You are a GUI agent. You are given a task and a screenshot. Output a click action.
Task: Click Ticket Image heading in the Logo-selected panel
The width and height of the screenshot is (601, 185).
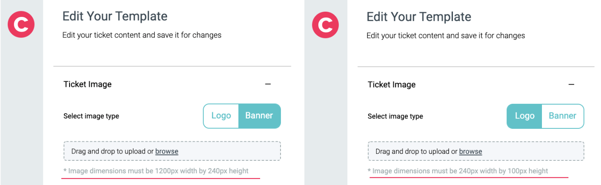point(392,84)
